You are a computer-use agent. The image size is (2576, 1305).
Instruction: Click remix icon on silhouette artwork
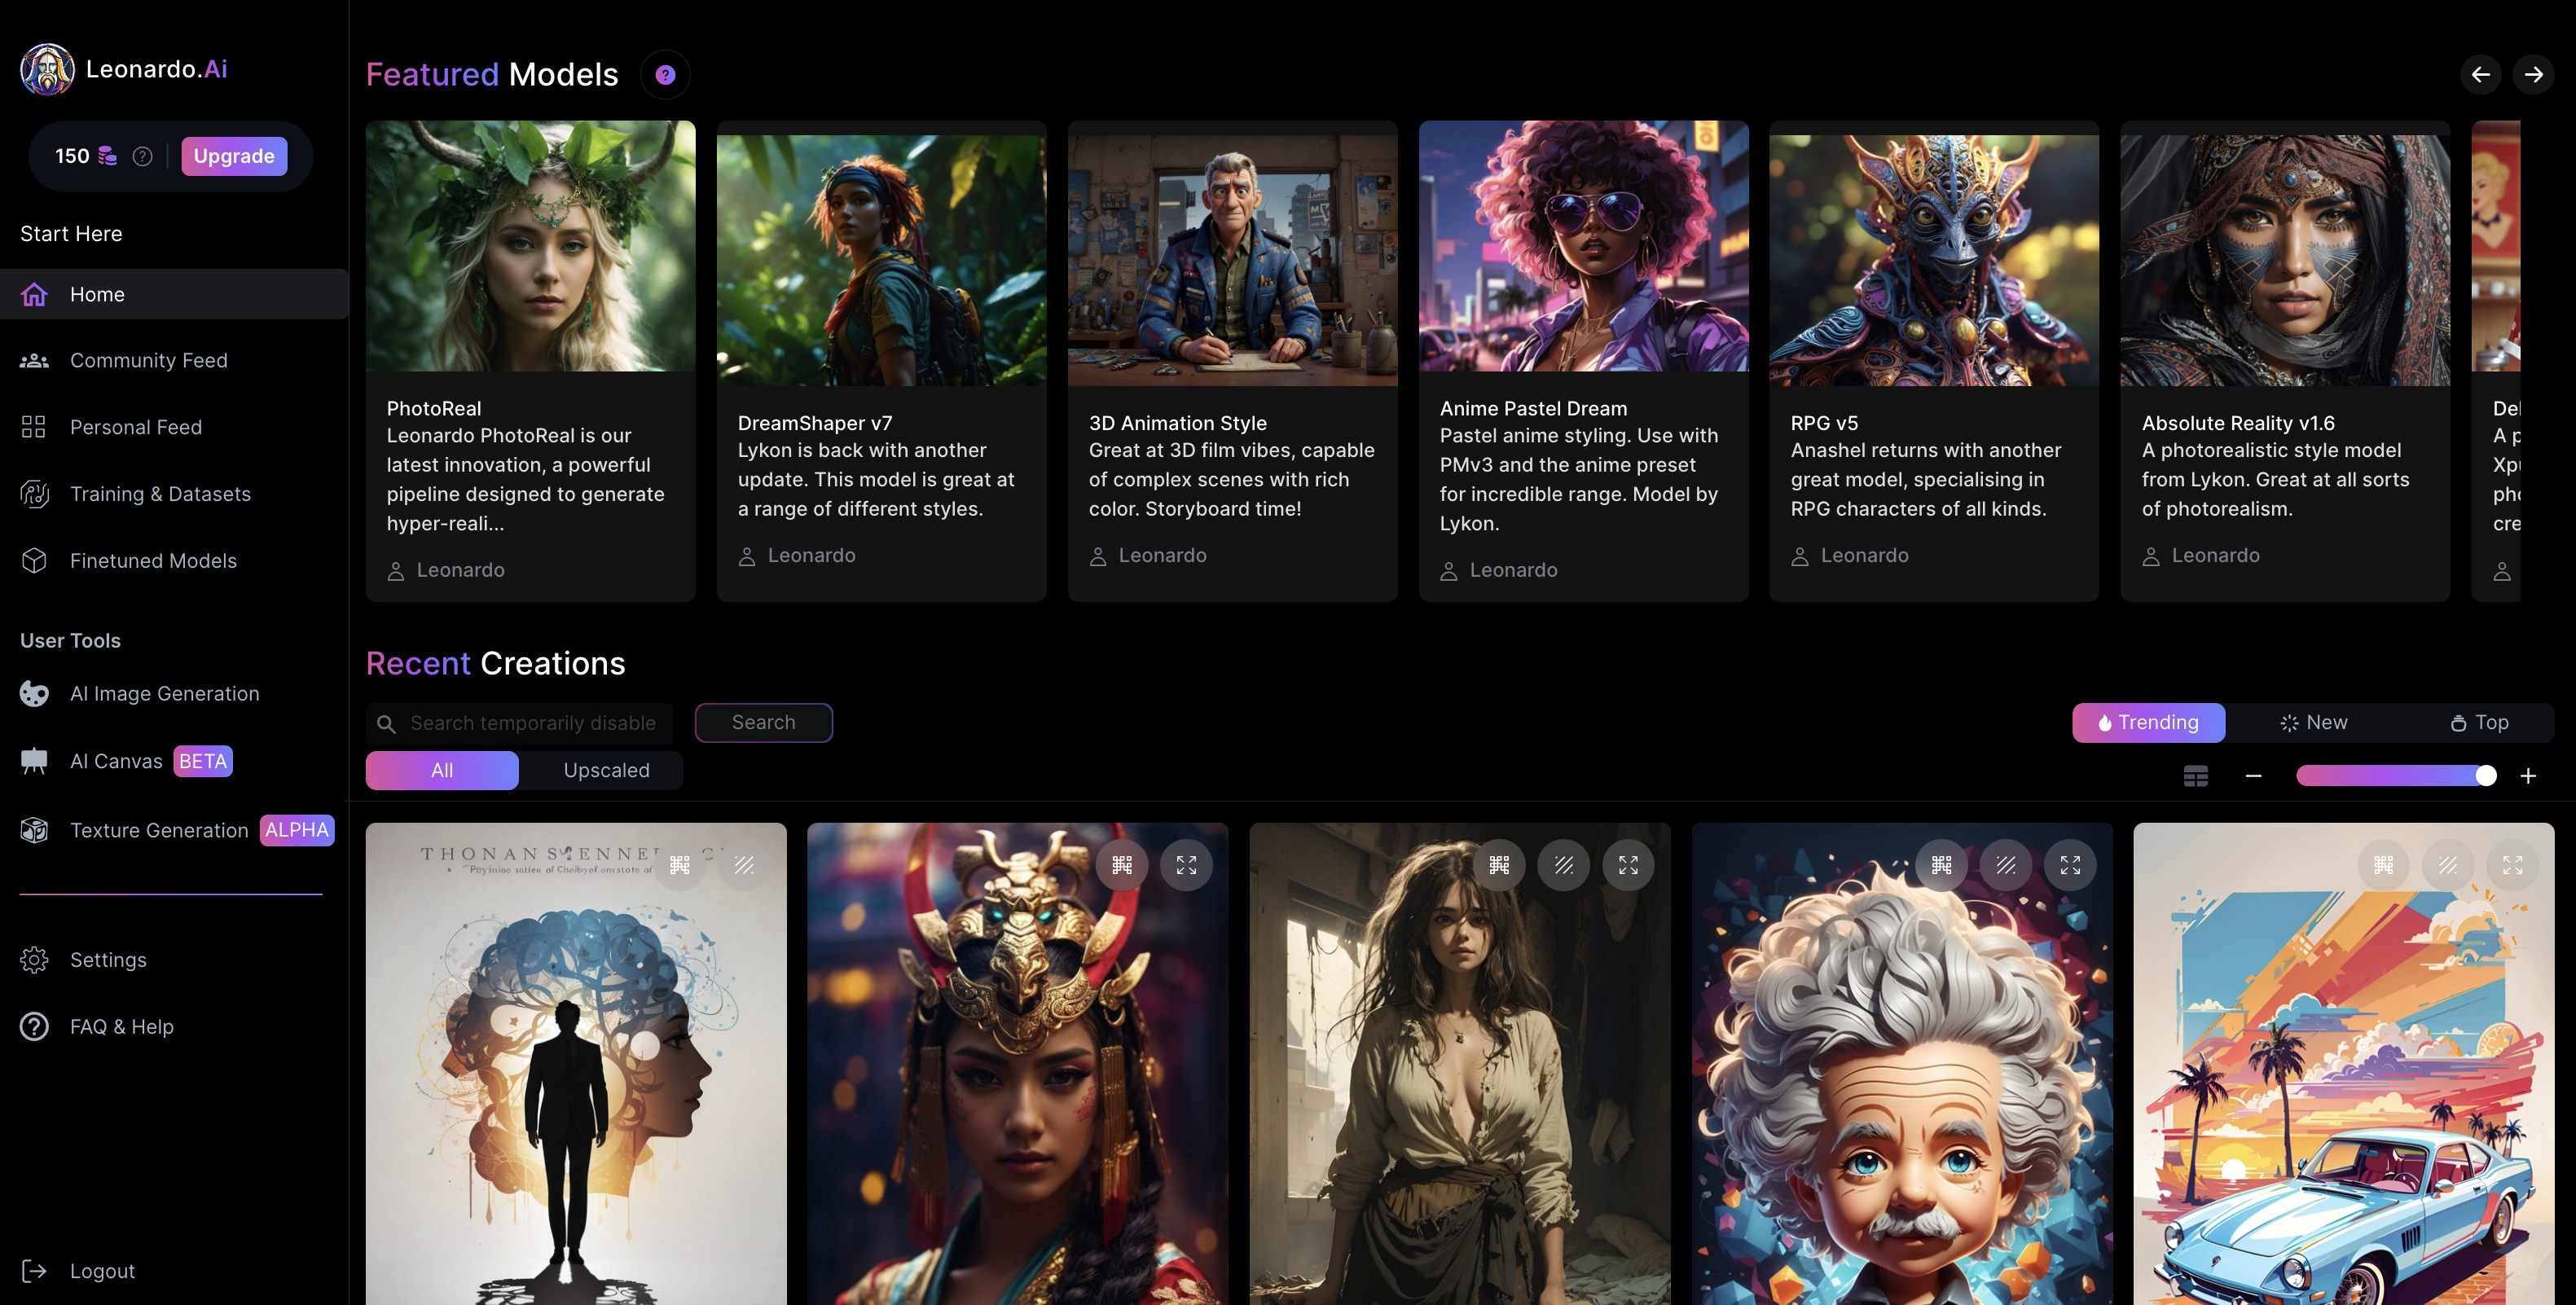744,865
